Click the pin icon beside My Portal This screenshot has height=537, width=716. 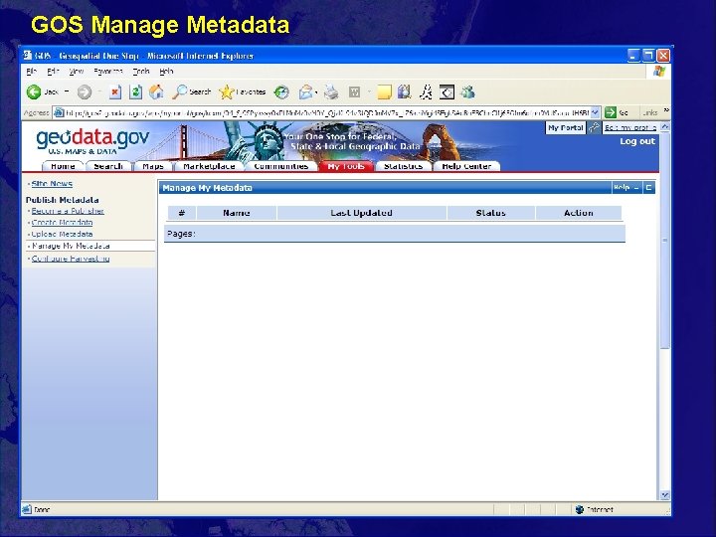pyautogui.click(x=594, y=127)
